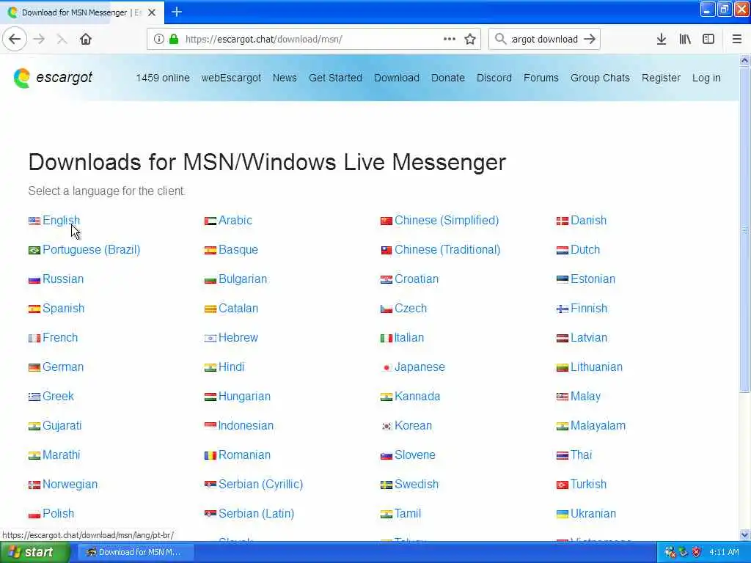Open the Donate page from navigation
The height and width of the screenshot is (563, 751).
click(448, 78)
